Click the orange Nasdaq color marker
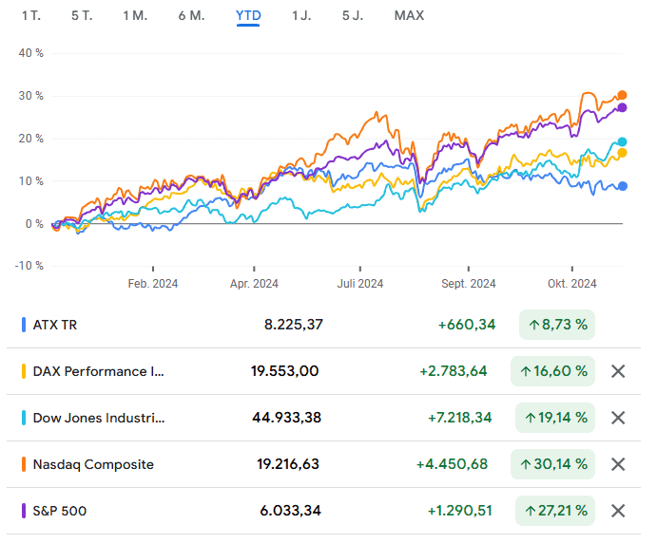Screen dimensions: 657x543 click(x=24, y=464)
